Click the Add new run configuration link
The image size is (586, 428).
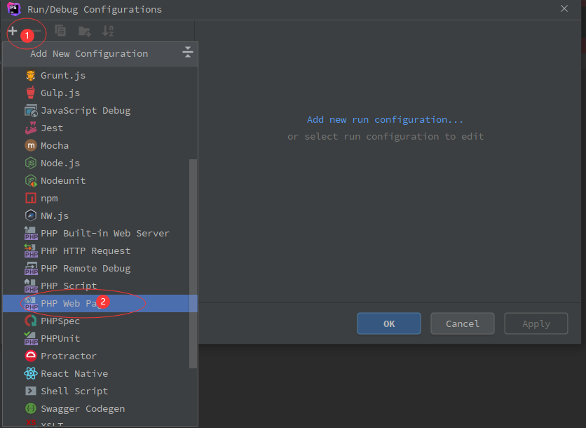[x=385, y=119]
